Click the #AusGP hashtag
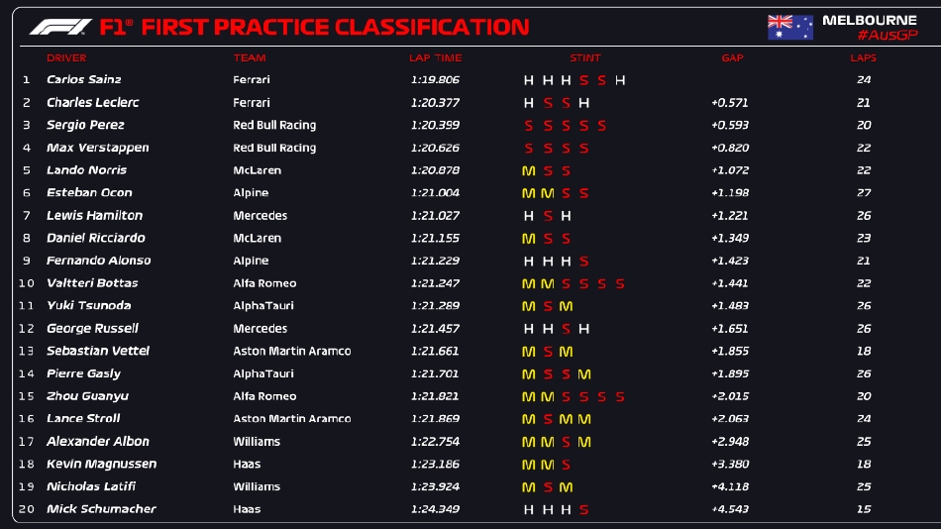Screen dimensions: 941x529 click(x=886, y=37)
